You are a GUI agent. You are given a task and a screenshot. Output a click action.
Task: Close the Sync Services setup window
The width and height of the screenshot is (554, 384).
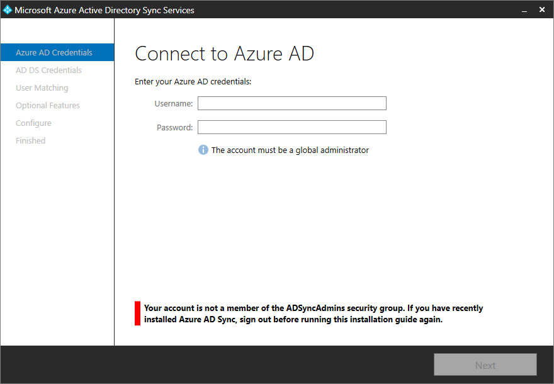[x=542, y=10]
